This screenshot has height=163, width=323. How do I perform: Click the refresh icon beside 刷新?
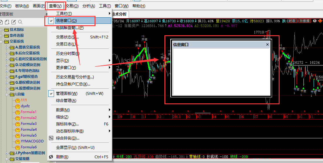point(51,157)
